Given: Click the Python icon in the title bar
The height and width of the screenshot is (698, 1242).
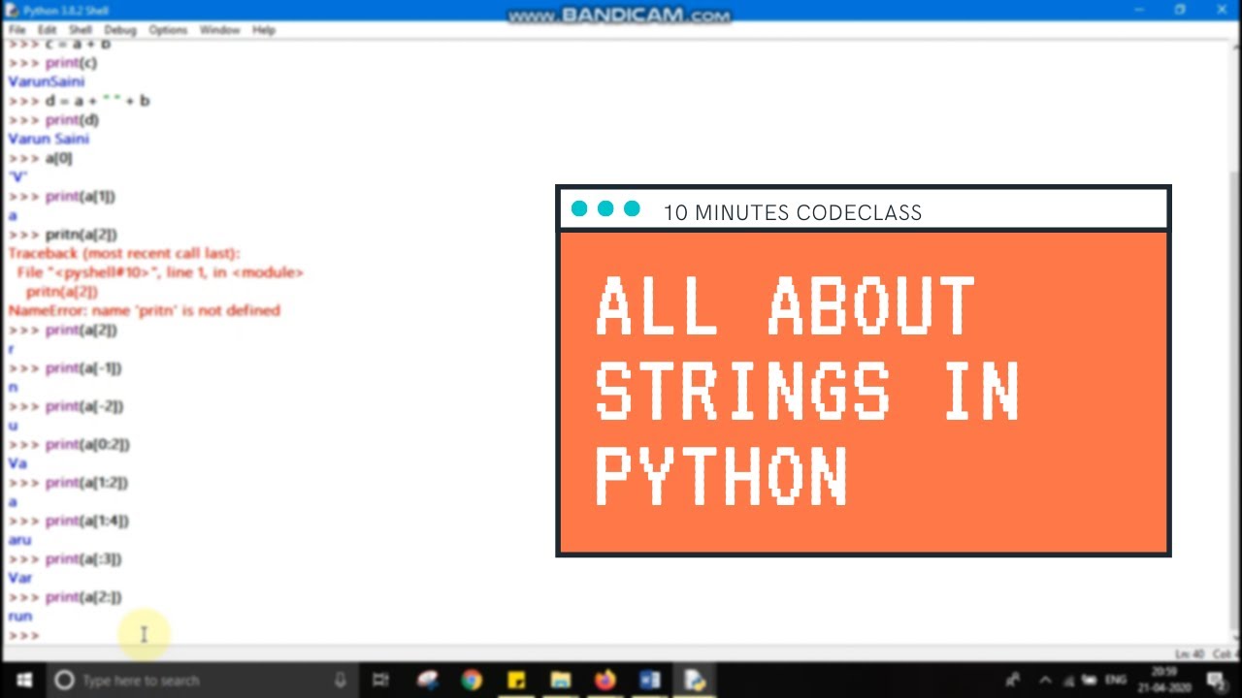Looking at the screenshot, I should click(x=13, y=11).
